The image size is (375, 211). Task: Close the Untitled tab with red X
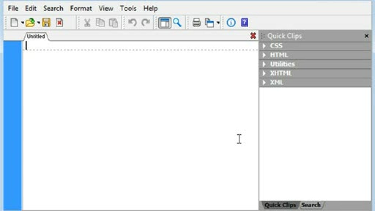pos(253,36)
